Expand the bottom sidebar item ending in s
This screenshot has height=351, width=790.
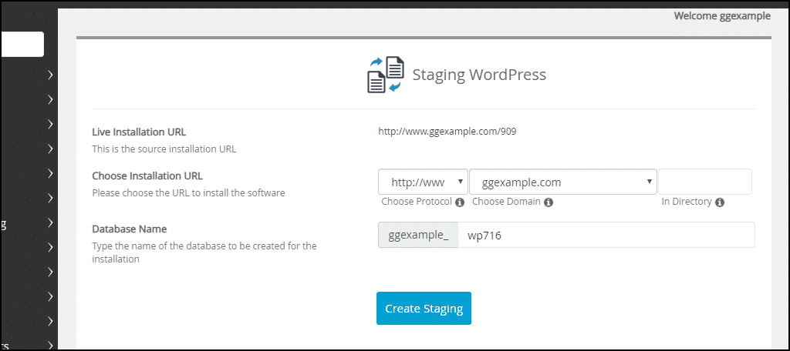pyautogui.click(x=50, y=344)
